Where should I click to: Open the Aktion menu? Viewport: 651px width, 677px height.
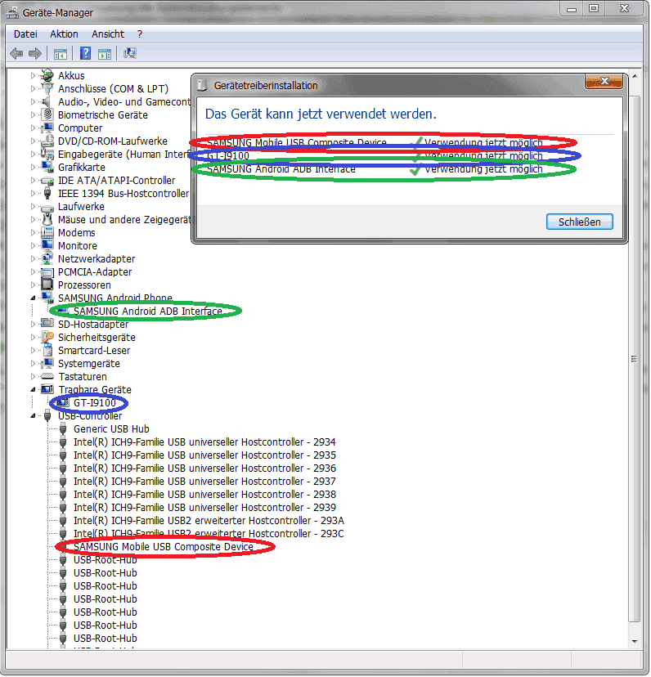click(x=64, y=34)
